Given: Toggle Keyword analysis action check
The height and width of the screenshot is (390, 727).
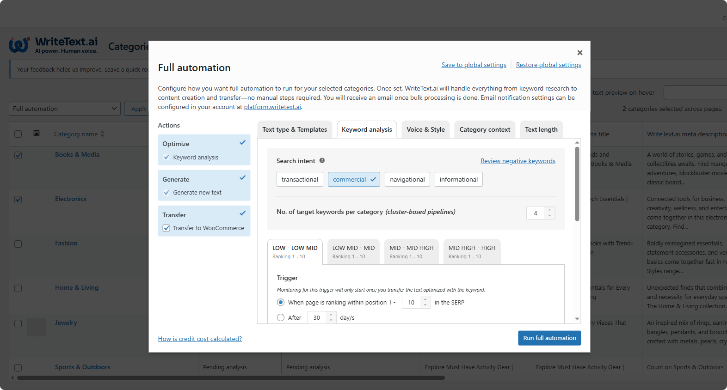Looking at the screenshot, I should pyautogui.click(x=166, y=157).
